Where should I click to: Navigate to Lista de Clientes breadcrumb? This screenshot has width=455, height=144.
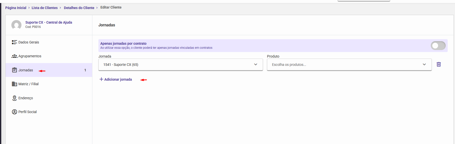pos(45,8)
